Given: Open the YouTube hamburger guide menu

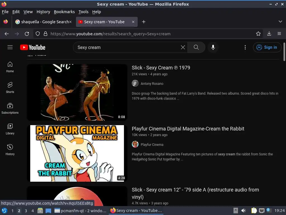Looking at the screenshot, I should pos(10,47).
